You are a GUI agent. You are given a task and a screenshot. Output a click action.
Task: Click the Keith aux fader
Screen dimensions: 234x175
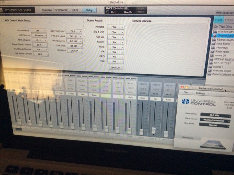(x=166, y=134)
